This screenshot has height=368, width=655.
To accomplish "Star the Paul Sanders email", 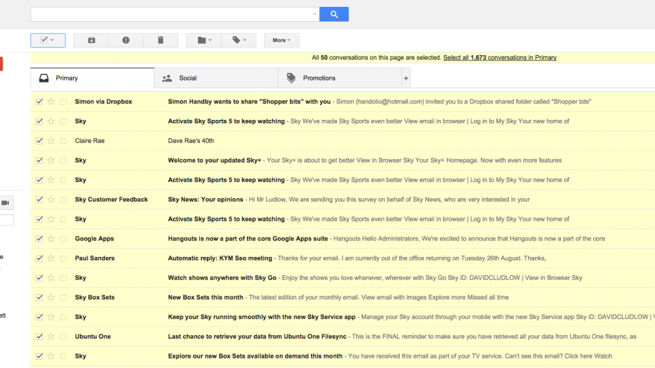I will [51, 258].
